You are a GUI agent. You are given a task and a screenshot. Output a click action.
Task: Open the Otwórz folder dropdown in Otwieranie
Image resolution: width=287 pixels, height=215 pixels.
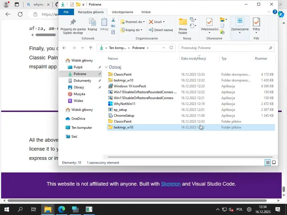click(223, 20)
